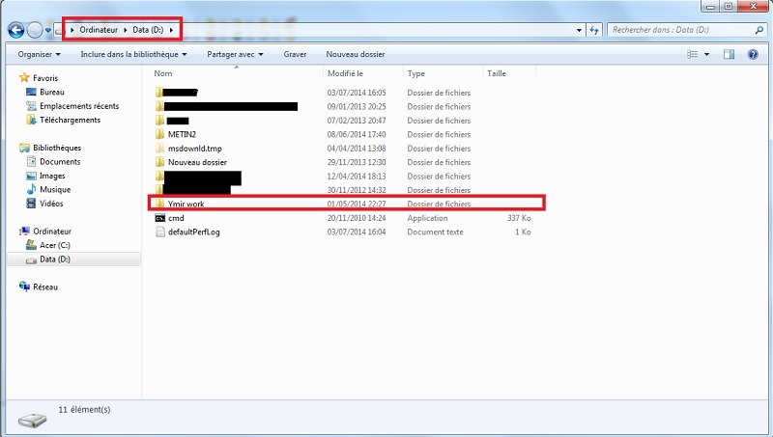Open the Organiser menu
The image size is (773, 437).
coord(39,54)
